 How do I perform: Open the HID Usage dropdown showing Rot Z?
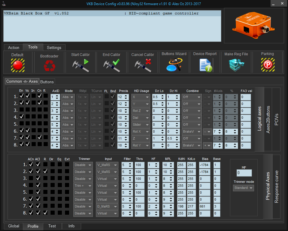pos(140,111)
